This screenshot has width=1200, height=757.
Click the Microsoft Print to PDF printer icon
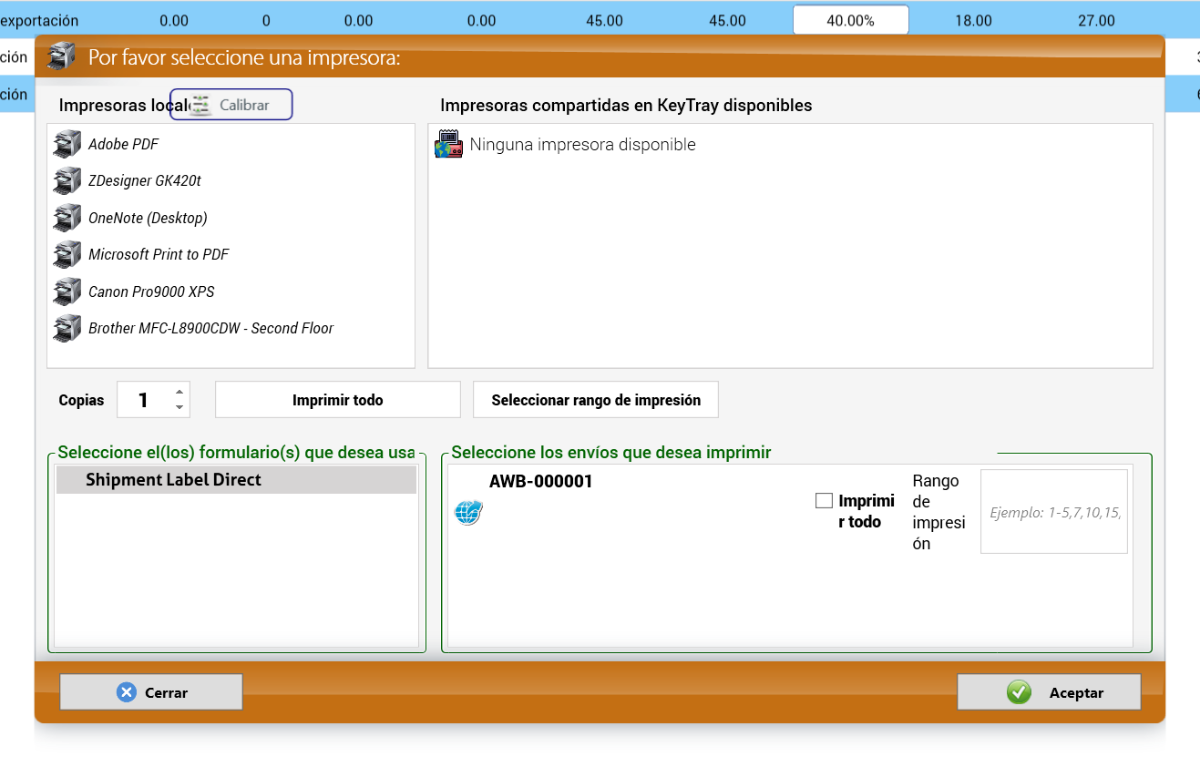67,254
